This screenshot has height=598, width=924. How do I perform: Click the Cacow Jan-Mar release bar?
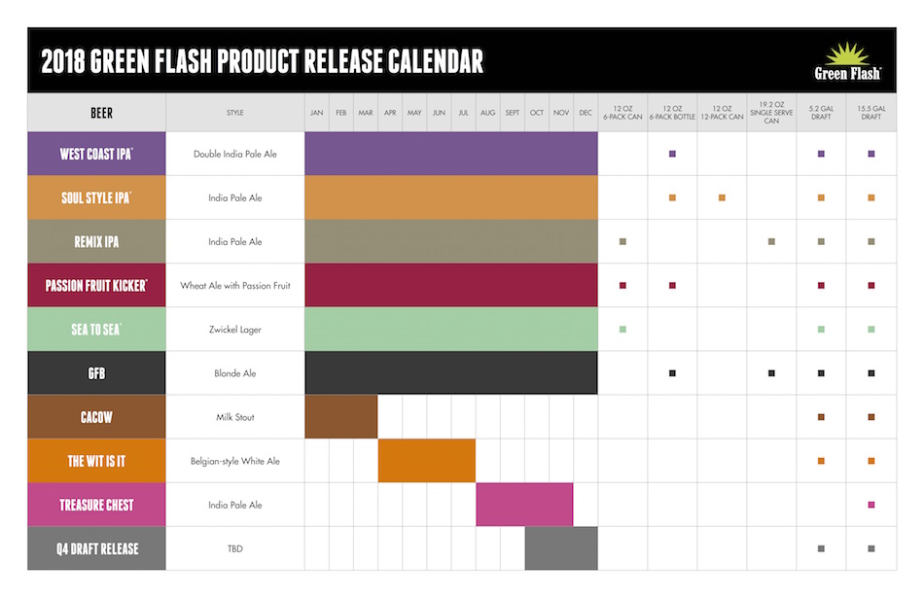pyautogui.click(x=341, y=417)
